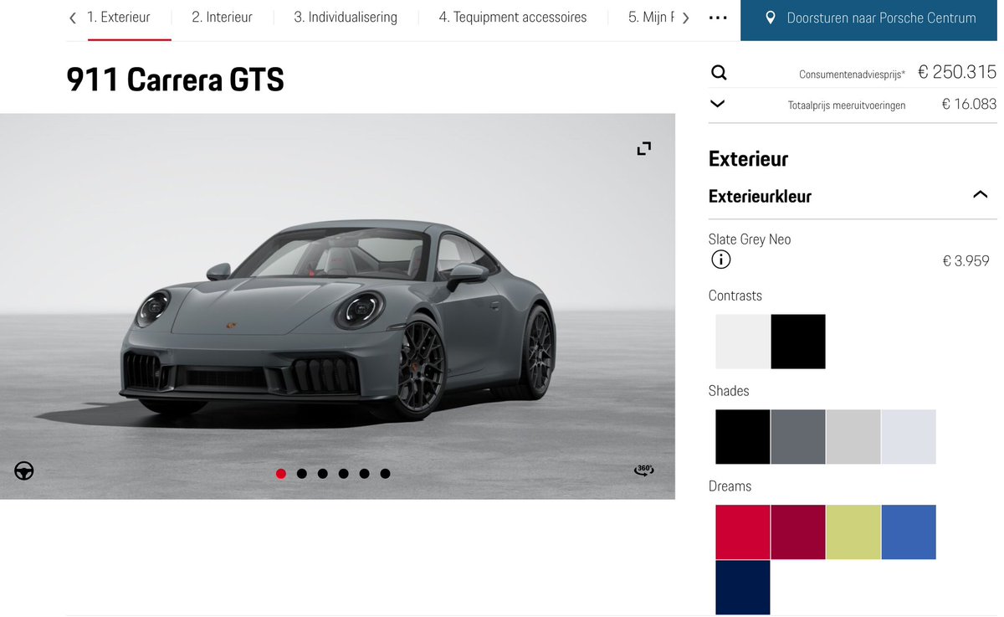Click the Exterieurkleur section heading
The image size is (1004, 617).
tap(760, 196)
